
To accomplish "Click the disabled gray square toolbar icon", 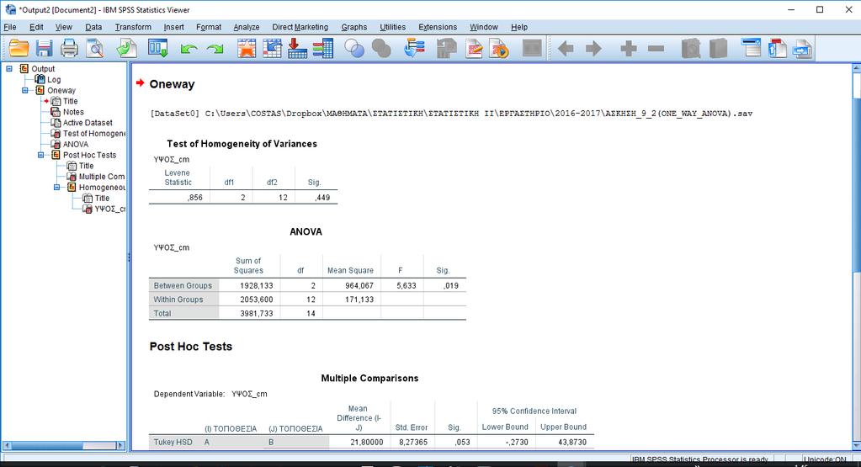I will tap(532, 49).
